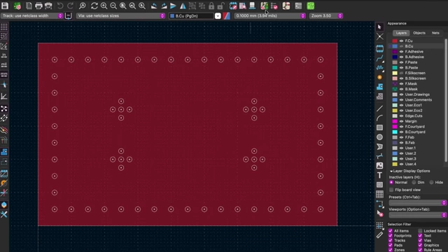448x252 pixels.
Task: Switch to the Objects tab
Action: coord(419,33)
